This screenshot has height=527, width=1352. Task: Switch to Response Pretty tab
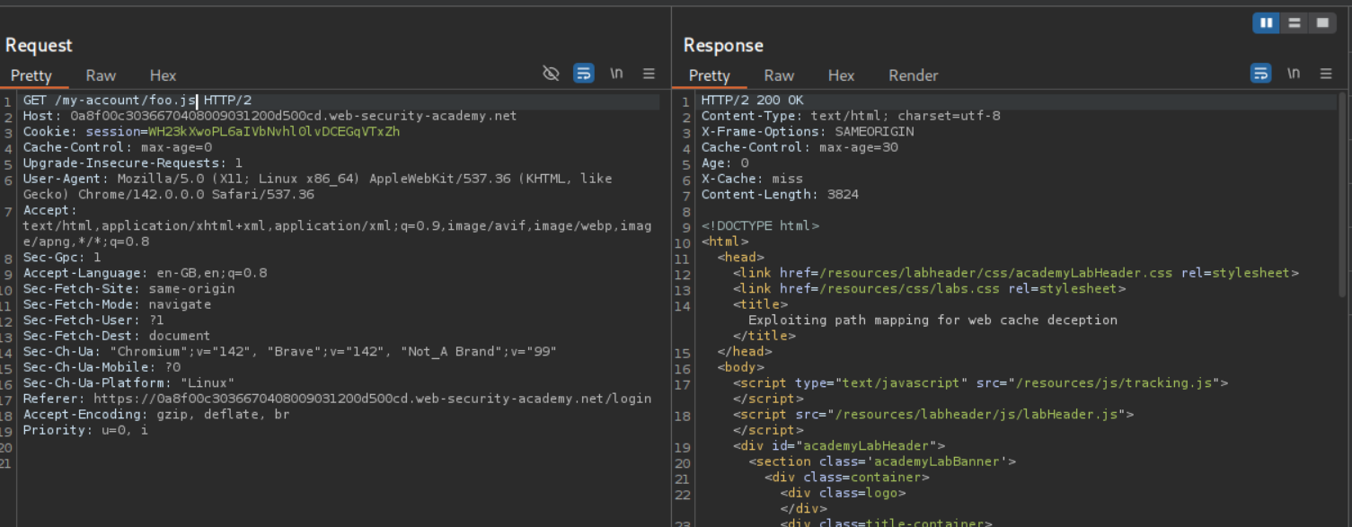[709, 75]
